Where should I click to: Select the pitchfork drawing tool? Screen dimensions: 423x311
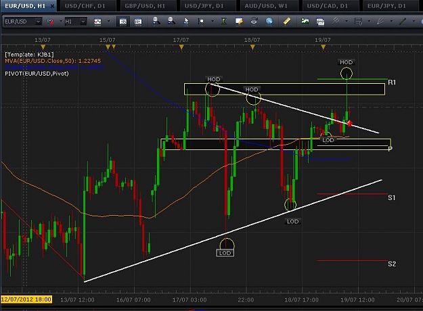point(335,21)
